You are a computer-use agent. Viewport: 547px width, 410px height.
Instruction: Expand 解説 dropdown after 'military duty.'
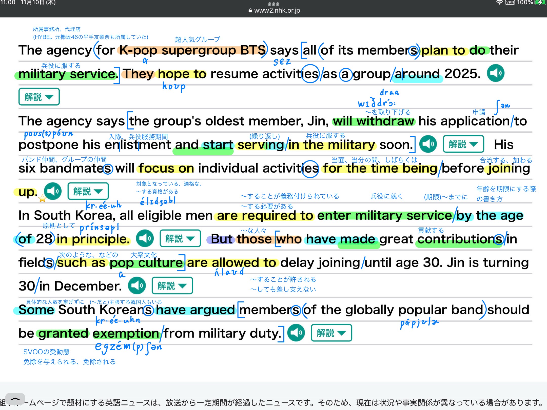coord(331,333)
